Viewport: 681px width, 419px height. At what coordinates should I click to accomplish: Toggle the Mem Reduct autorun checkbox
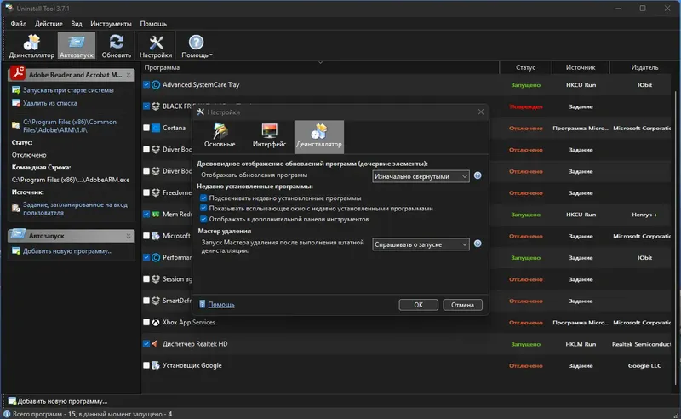[x=146, y=215]
